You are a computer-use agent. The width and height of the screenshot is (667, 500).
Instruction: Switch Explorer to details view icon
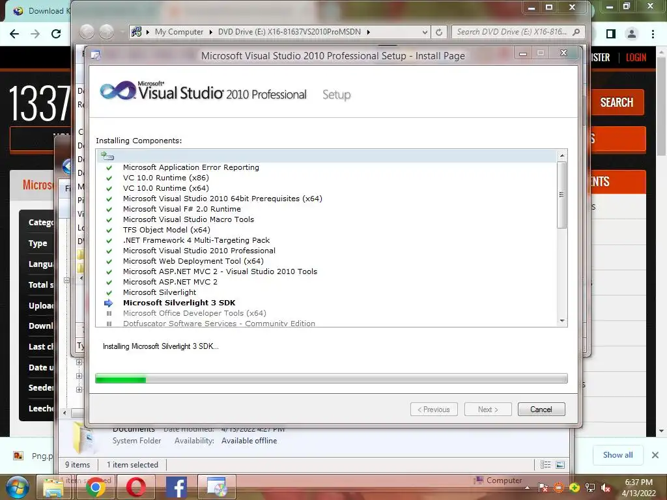tap(546, 465)
